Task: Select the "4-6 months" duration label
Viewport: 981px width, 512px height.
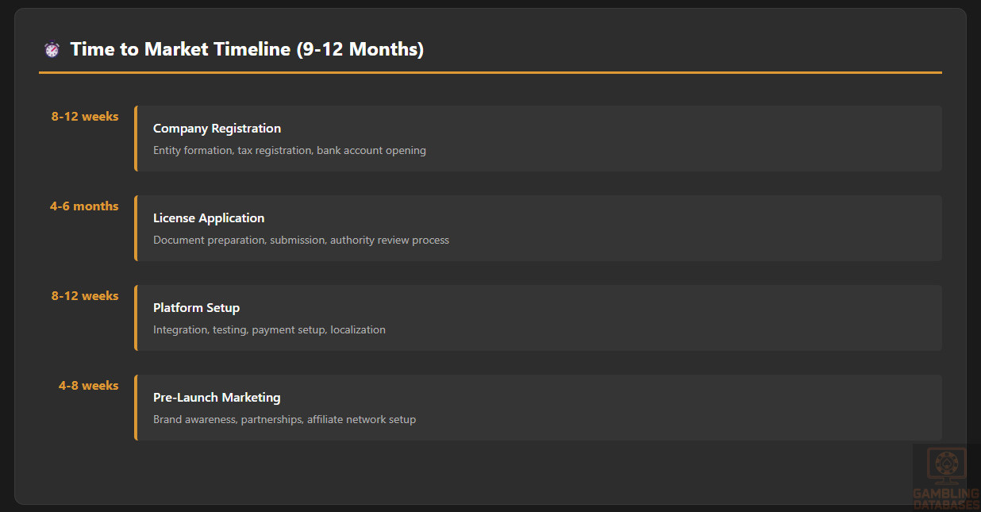Action: (84, 206)
